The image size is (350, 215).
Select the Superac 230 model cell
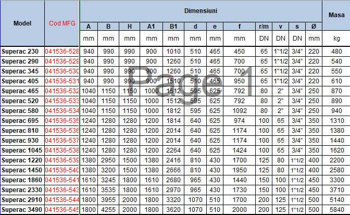22,52
